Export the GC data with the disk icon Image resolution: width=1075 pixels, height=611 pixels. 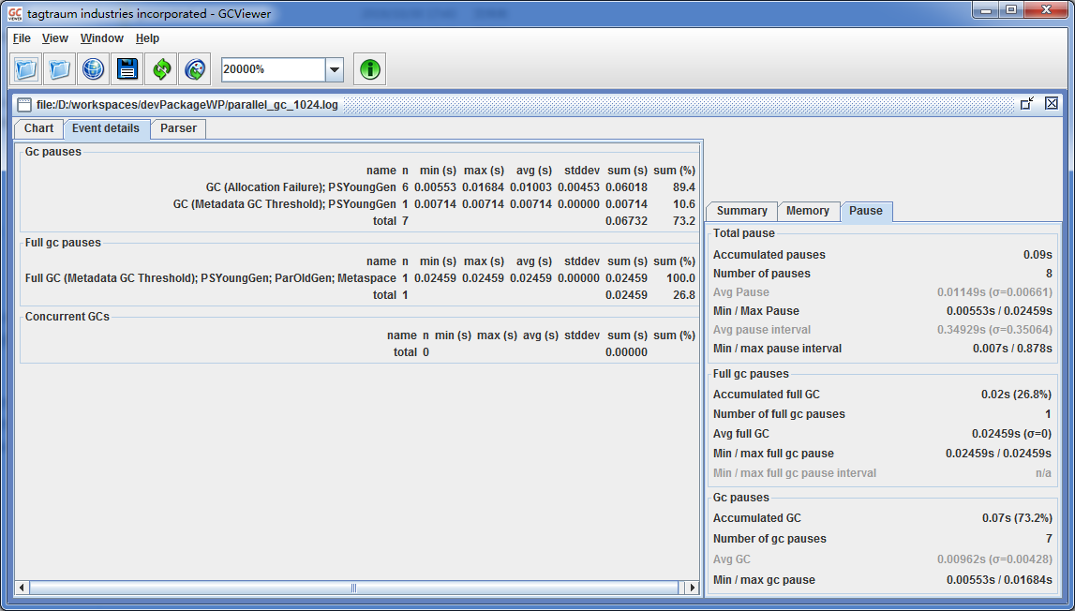point(127,68)
